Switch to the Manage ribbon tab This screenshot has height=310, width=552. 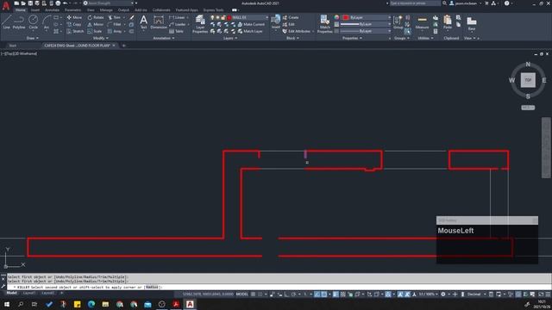click(106, 10)
